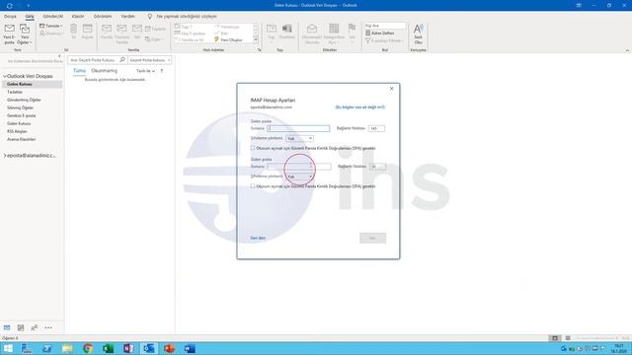Click the Giden posta Bağlantı Noktası field
The height and width of the screenshot is (355, 632).
pyautogui.click(x=377, y=167)
